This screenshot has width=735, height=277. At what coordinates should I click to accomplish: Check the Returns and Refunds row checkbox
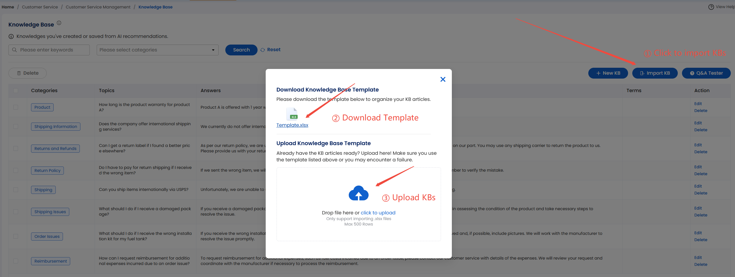click(x=16, y=148)
